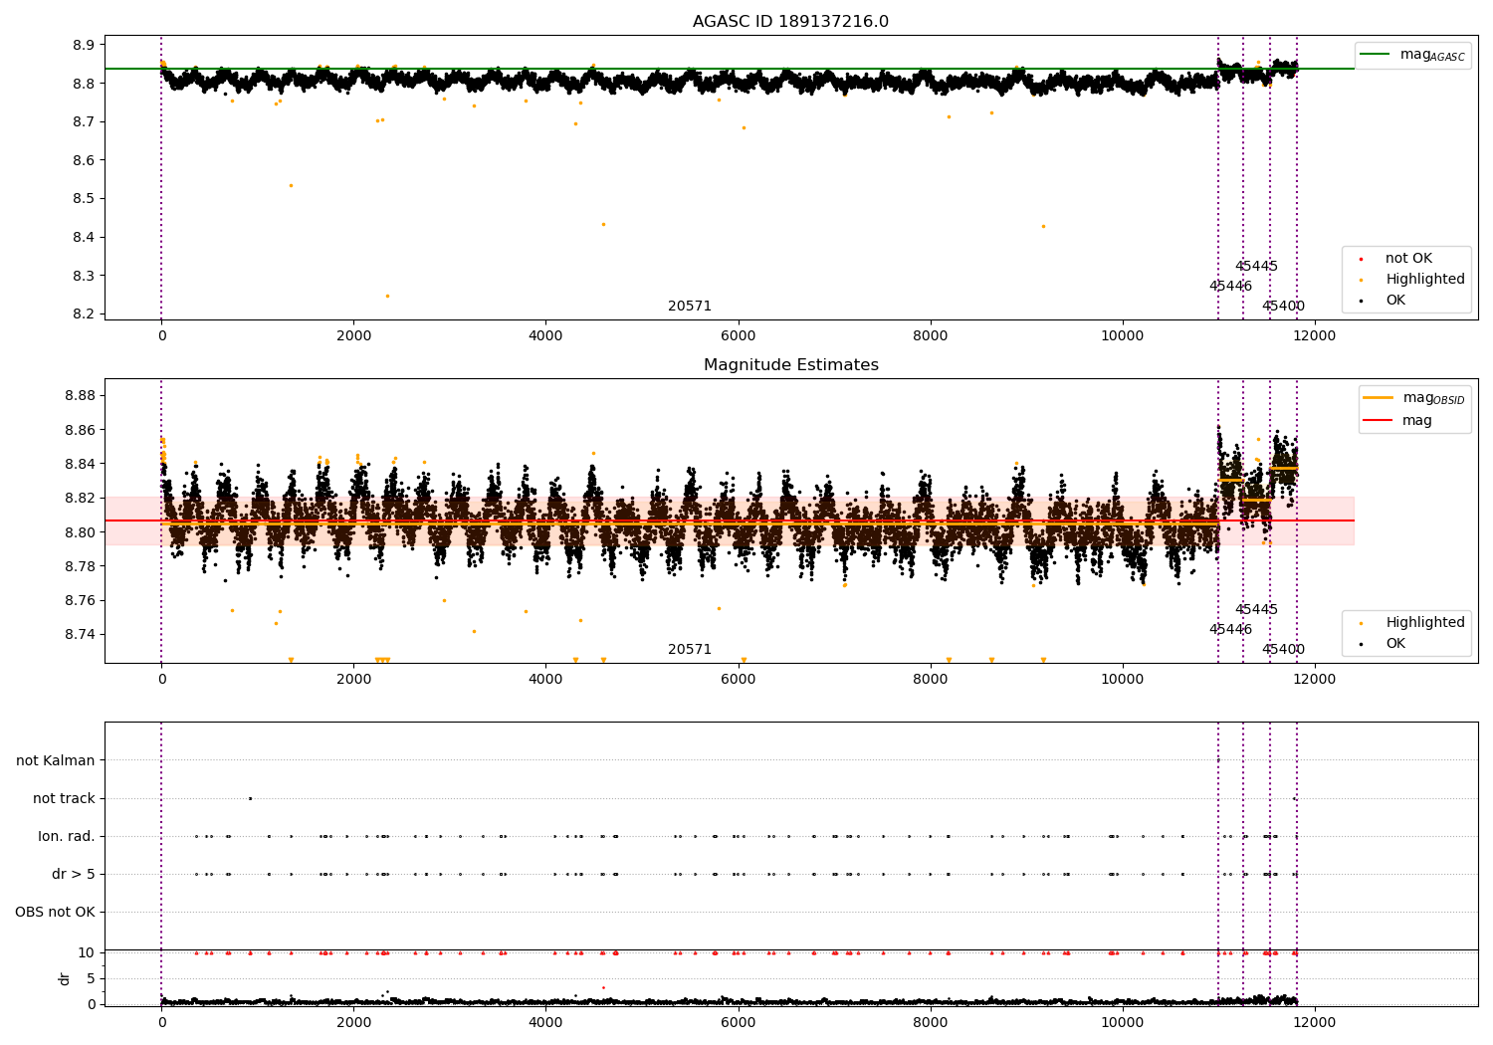Click x-axis tick '2000' on the bottom plot
Image resolution: width=1493 pixels, height=1045 pixels.
(353, 1021)
